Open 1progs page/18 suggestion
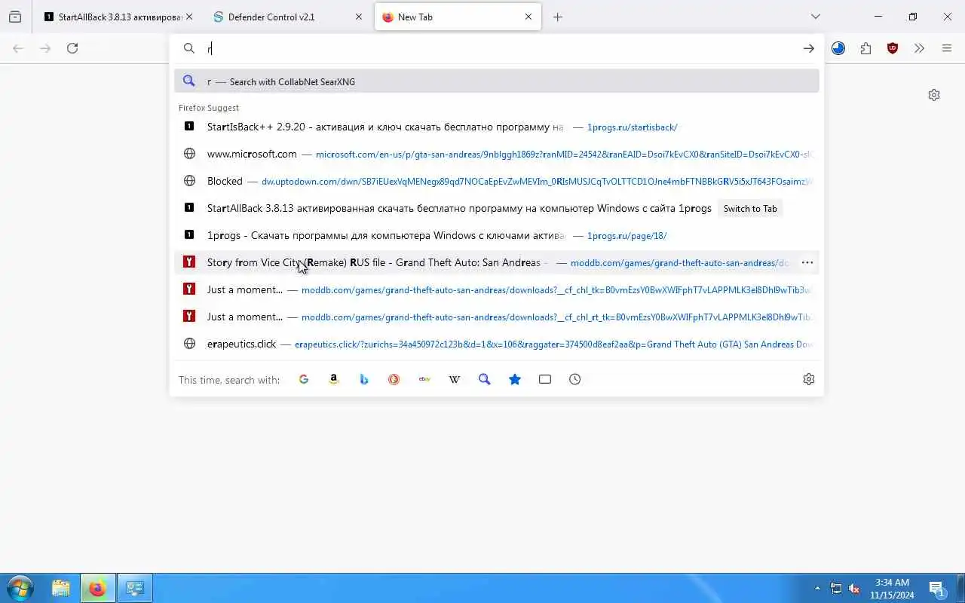 [x=497, y=235]
